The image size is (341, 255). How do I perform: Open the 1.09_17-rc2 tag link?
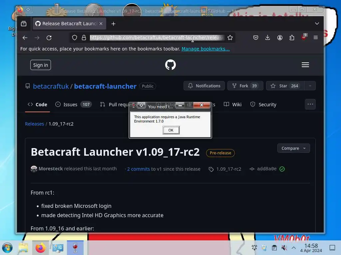click(229, 169)
